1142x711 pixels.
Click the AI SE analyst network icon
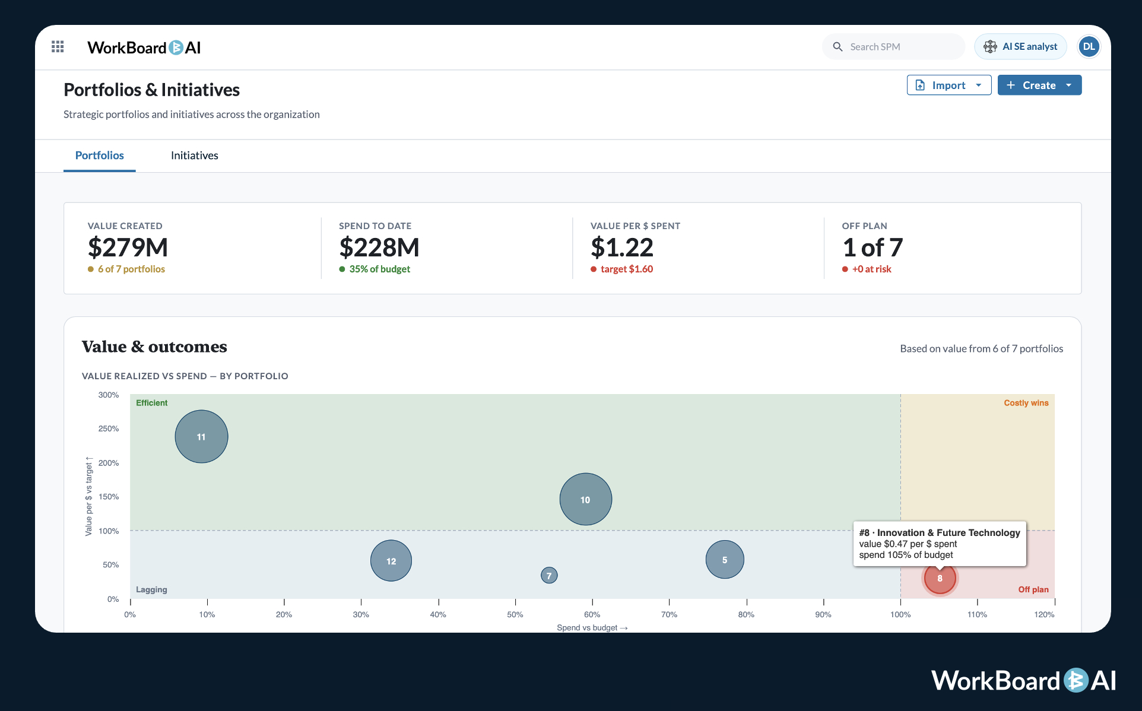coord(990,47)
